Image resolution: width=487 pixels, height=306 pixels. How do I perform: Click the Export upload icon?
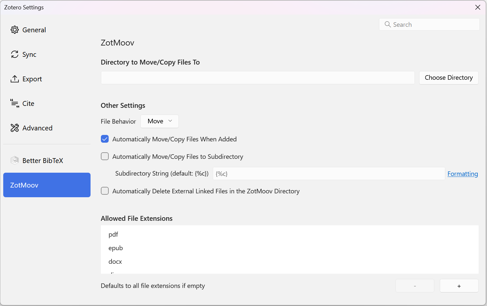[x=15, y=79]
